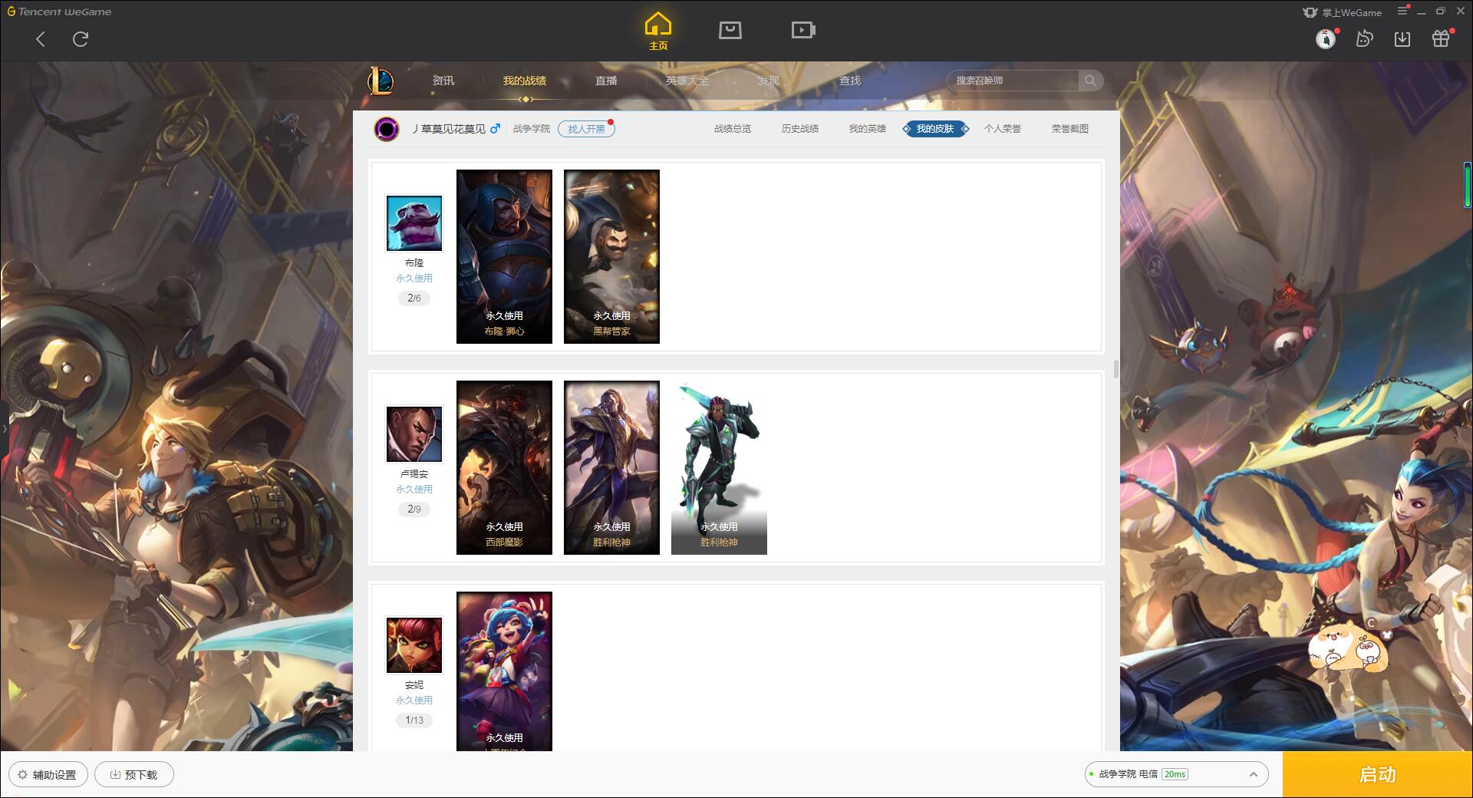The image size is (1473, 798).
Task: Open the 查找 tab
Action: click(850, 81)
